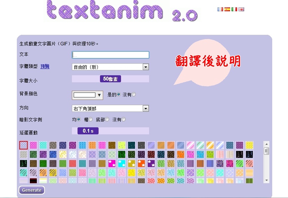Image resolution: width=288 pixels, height=198 pixels.
Task: Select shadow side 均 radio button
Action: pos(79,119)
